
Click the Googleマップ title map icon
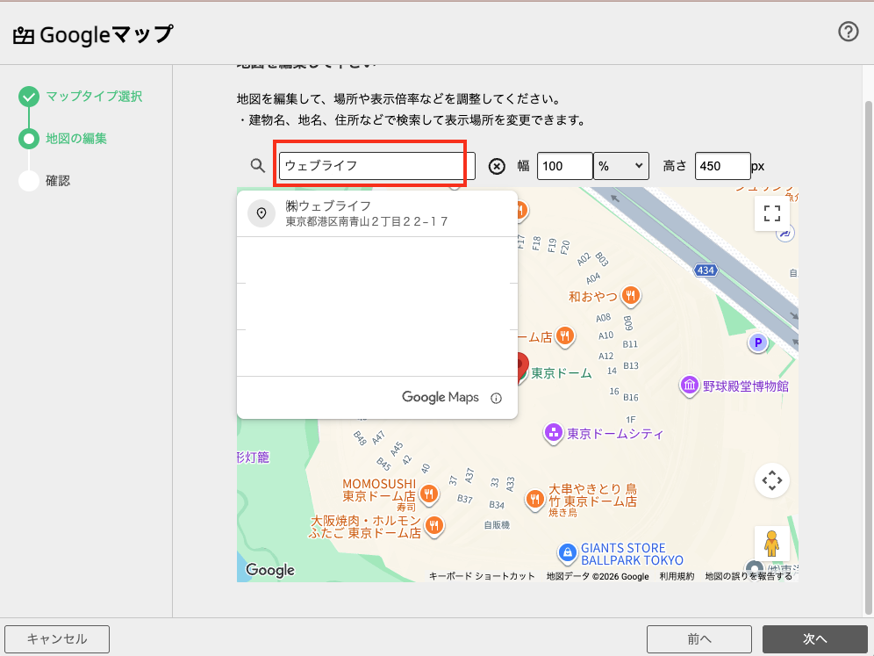click(x=24, y=36)
